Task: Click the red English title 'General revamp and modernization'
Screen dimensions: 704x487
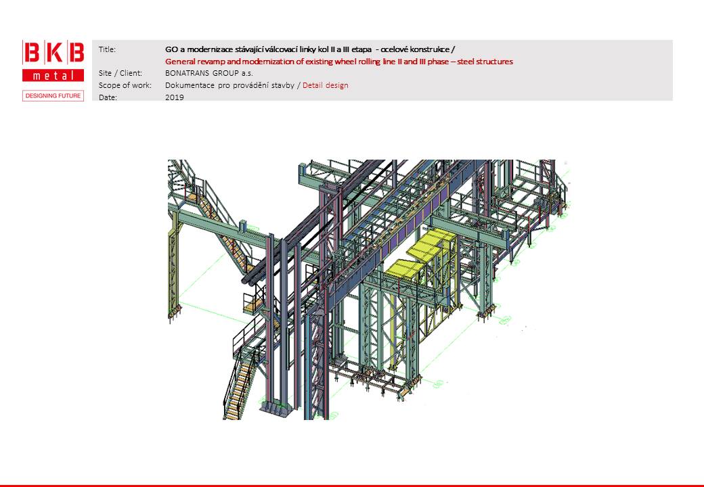Action: click(x=339, y=62)
